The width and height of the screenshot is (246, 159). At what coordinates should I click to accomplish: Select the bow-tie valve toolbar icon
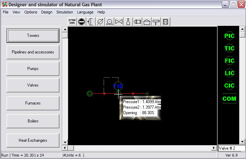tap(119, 22)
